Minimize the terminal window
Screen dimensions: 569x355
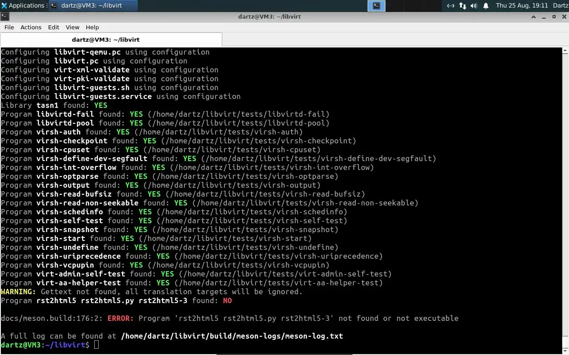[544, 16]
